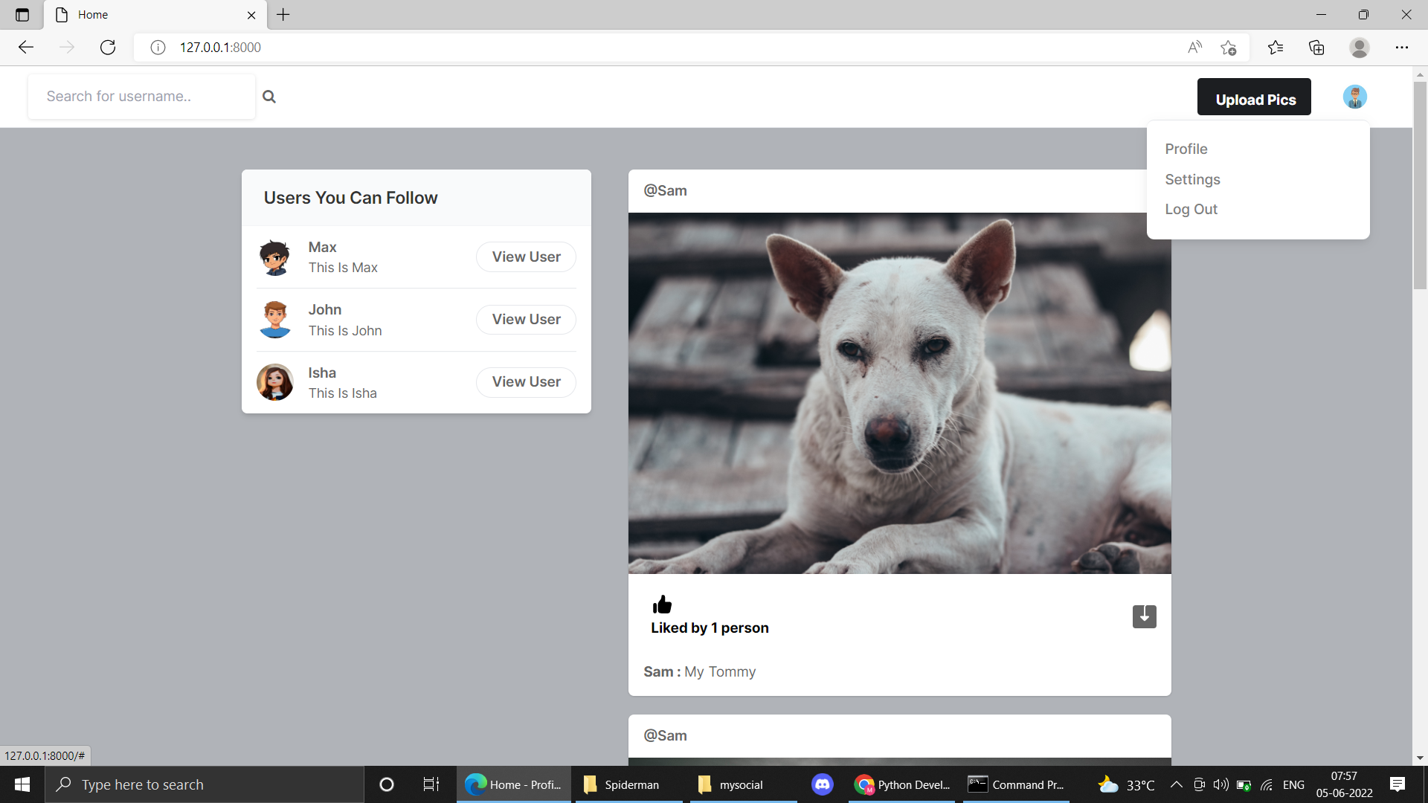The height and width of the screenshot is (803, 1428).
Task: Download the dog photo using arrow icon
Action: [x=1144, y=616]
